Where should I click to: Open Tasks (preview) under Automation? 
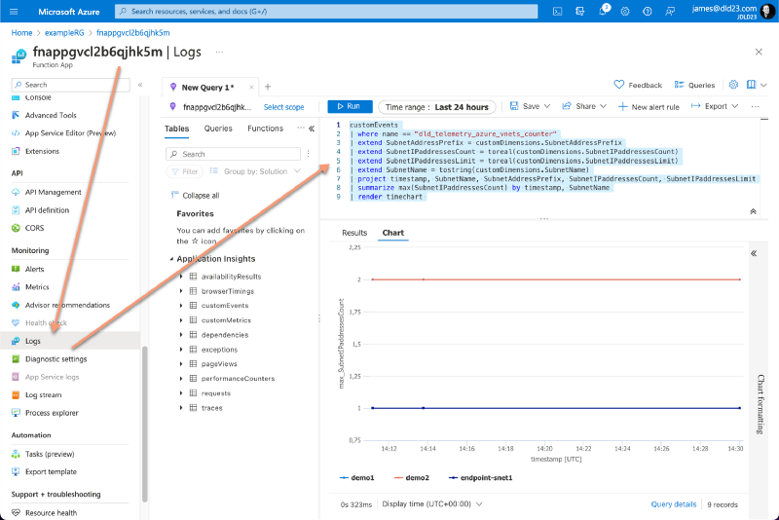click(x=50, y=454)
